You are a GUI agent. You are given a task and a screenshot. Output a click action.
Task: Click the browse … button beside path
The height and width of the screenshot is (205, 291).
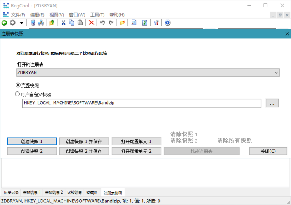[x=272, y=103]
